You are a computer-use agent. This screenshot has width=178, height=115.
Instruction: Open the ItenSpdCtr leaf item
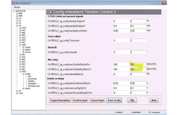pyautogui.click(x=32, y=84)
